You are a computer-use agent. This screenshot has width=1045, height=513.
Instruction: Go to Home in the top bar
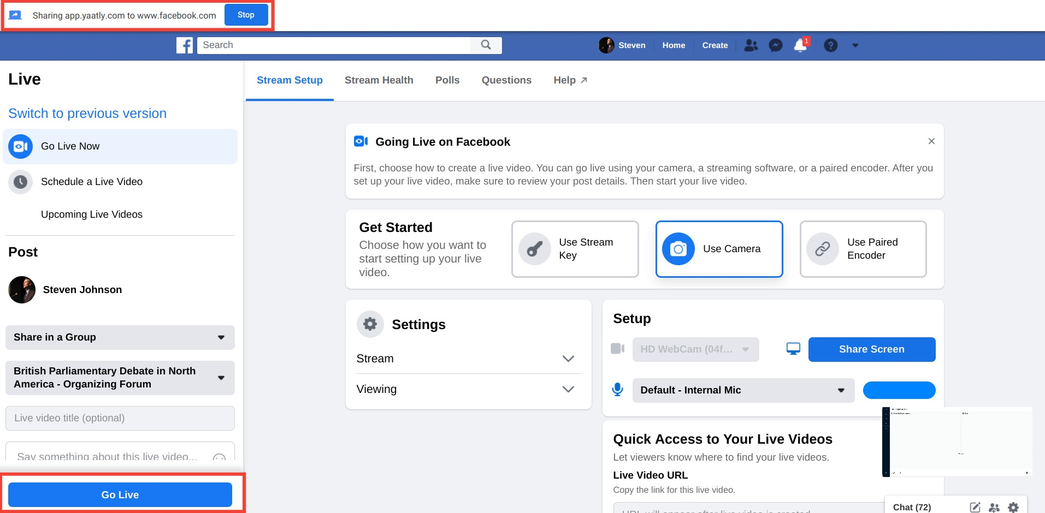click(x=674, y=45)
